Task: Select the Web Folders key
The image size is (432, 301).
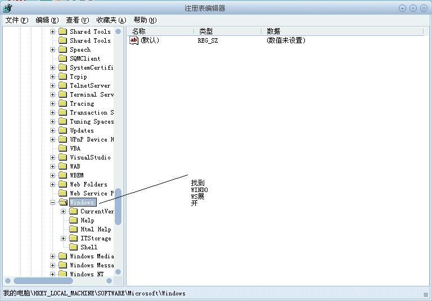Action: pyautogui.click(x=88, y=184)
